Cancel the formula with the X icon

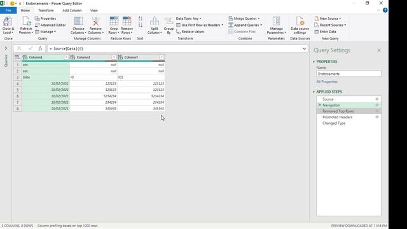click(x=19, y=48)
